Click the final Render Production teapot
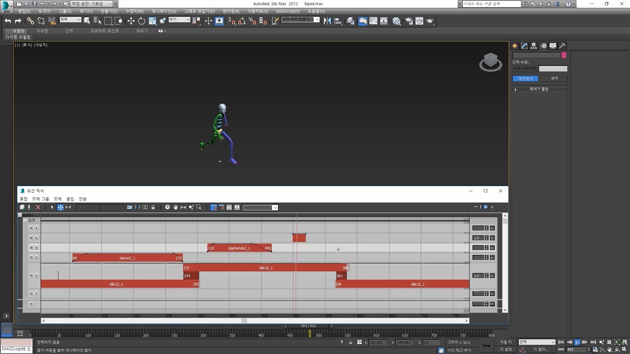The width and height of the screenshot is (630, 354). (x=430, y=21)
